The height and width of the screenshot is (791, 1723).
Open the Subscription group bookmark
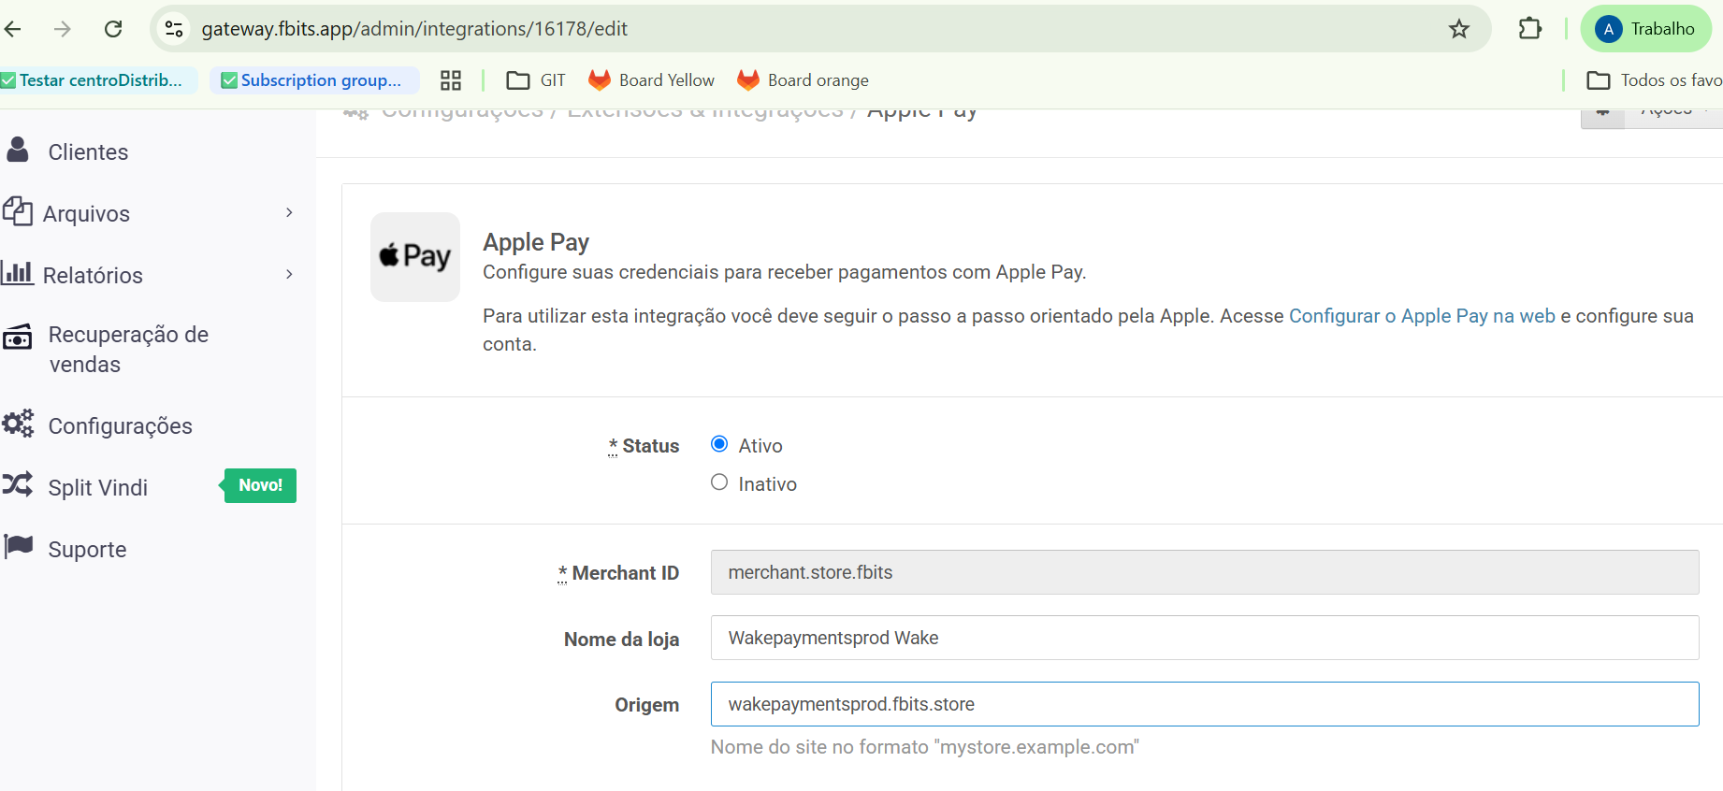[314, 80]
